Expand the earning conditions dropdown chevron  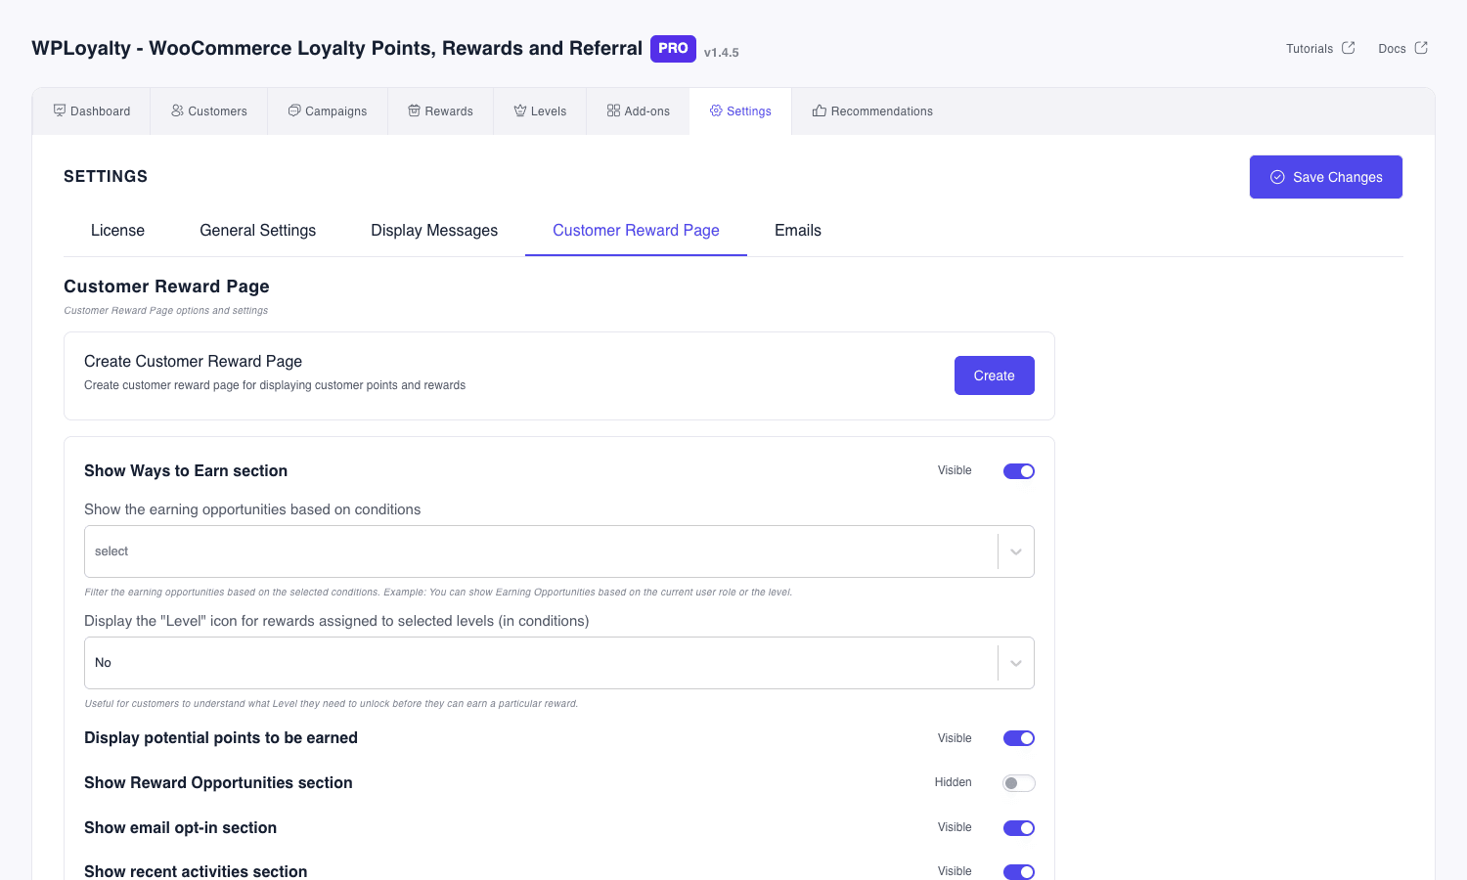(1016, 551)
